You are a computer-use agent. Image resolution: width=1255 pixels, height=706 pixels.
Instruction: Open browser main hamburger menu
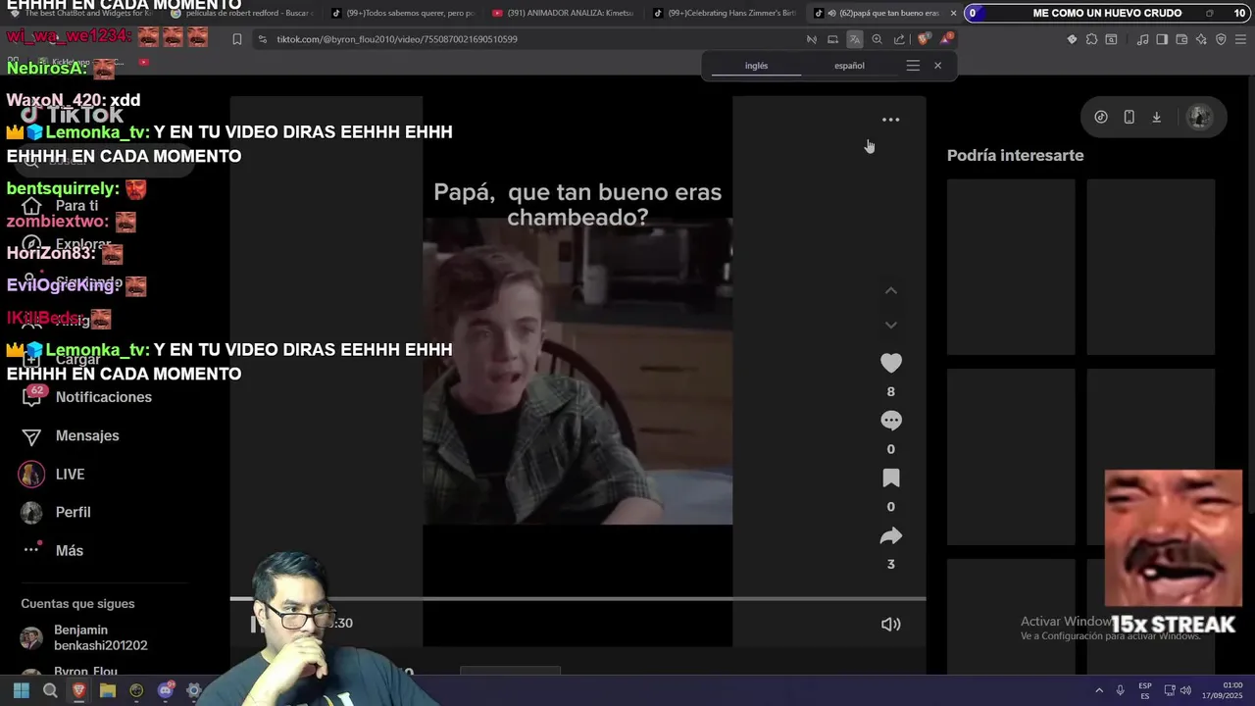[1241, 39]
